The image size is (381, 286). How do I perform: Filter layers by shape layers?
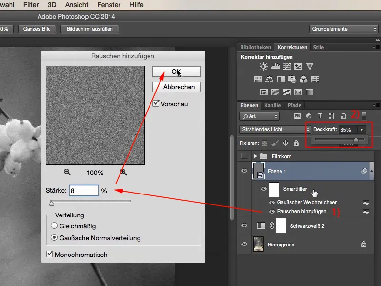331,116
